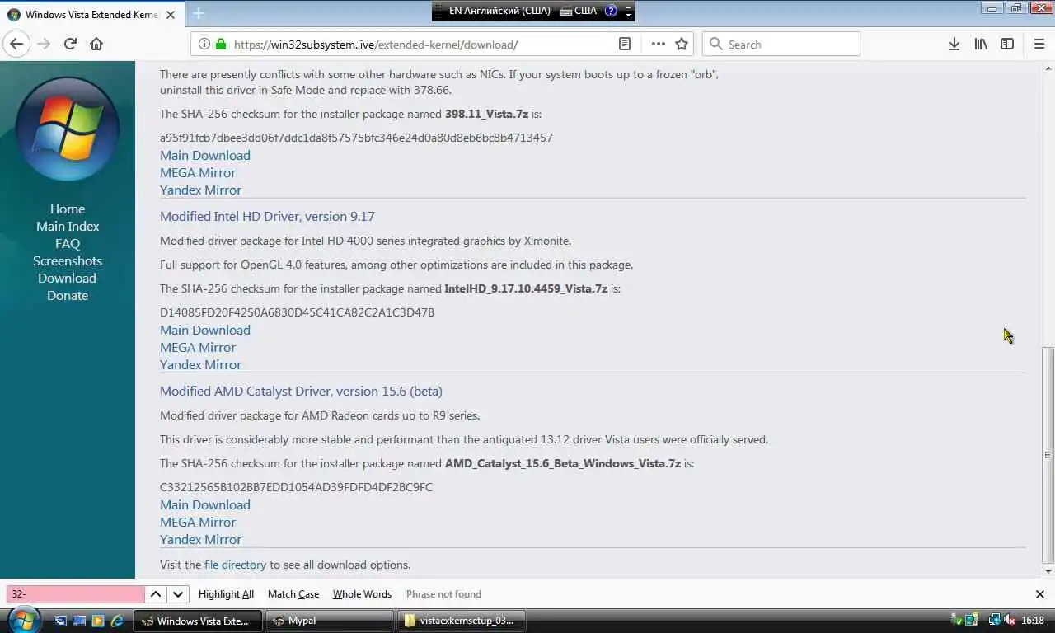The image size is (1055, 633).
Task: Open page actions three-dot menu
Action: 658,45
